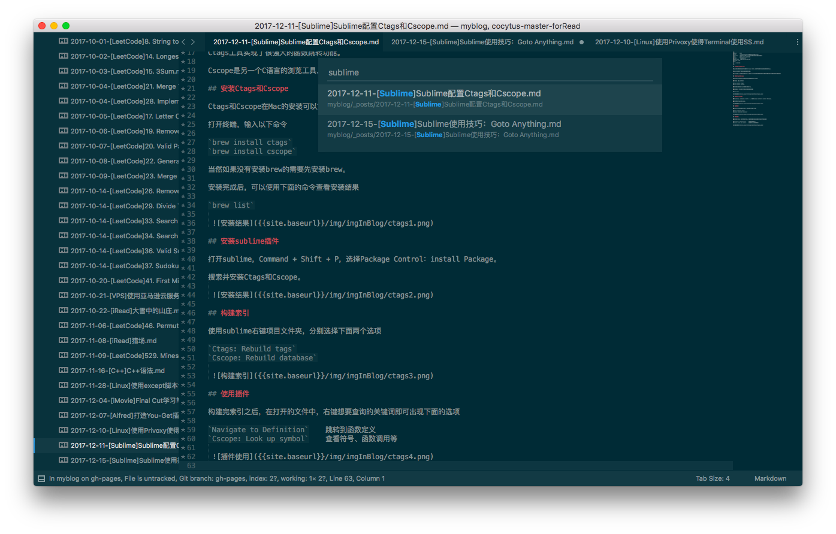The width and height of the screenshot is (836, 534).
Task: Click the code line 'brew list'
Action: [231, 205]
